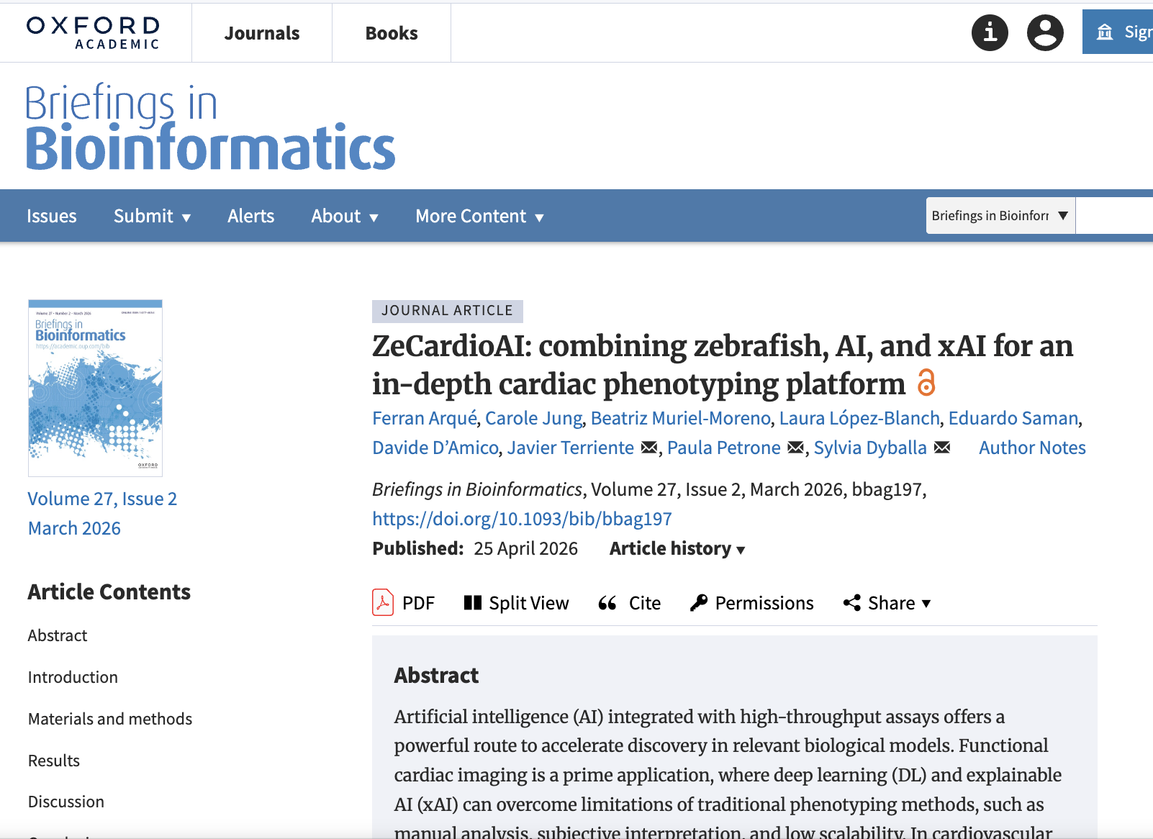The height and width of the screenshot is (839, 1153).
Task: Open the Journals tab in header
Action: (x=262, y=33)
